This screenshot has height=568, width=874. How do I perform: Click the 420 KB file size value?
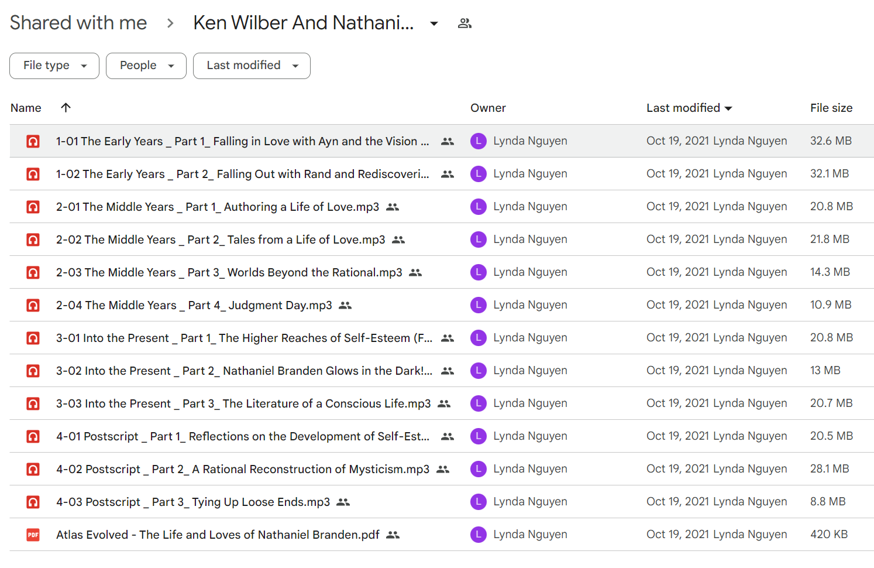(829, 535)
